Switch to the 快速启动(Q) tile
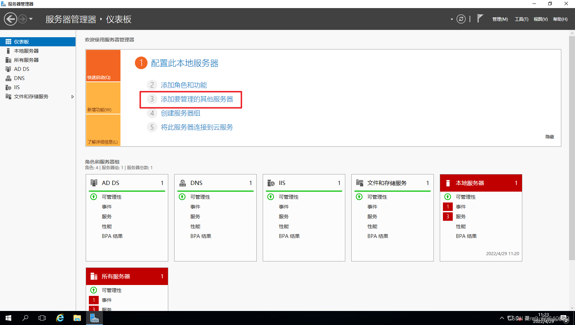The width and height of the screenshot is (575, 325). [103, 66]
